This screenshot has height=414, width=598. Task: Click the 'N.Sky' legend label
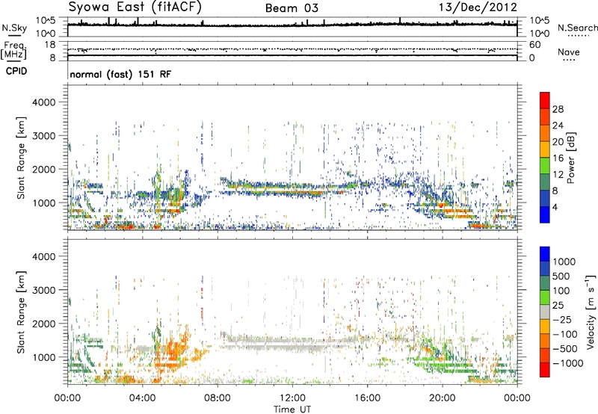(14, 28)
